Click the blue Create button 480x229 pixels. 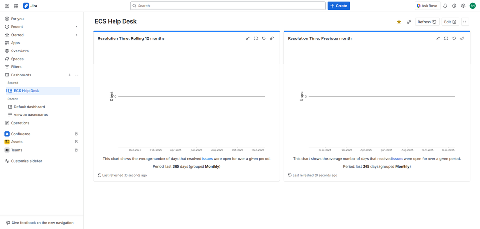339,6
